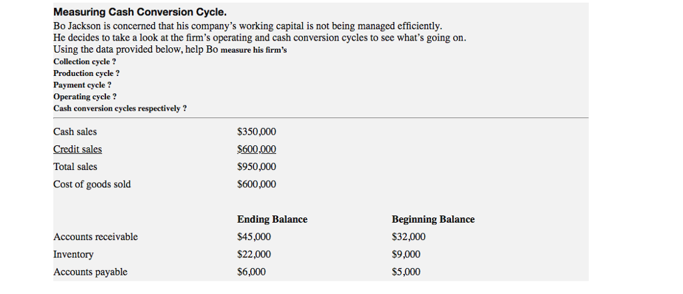The image size is (683, 294).
Task: Click the Credit sales underlined label
Action: pyautogui.click(x=77, y=149)
